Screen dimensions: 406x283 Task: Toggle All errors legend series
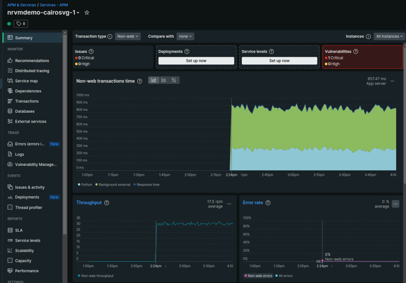[284, 276]
